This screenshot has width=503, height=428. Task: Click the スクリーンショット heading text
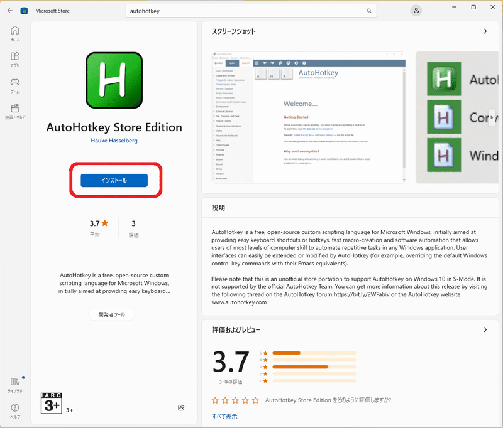[x=233, y=31]
